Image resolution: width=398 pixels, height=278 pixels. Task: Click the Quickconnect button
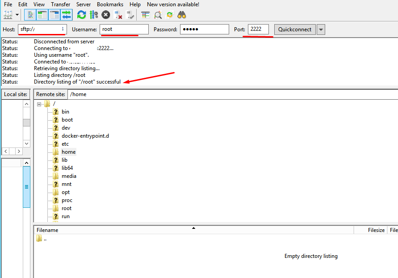(x=294, y=29)
